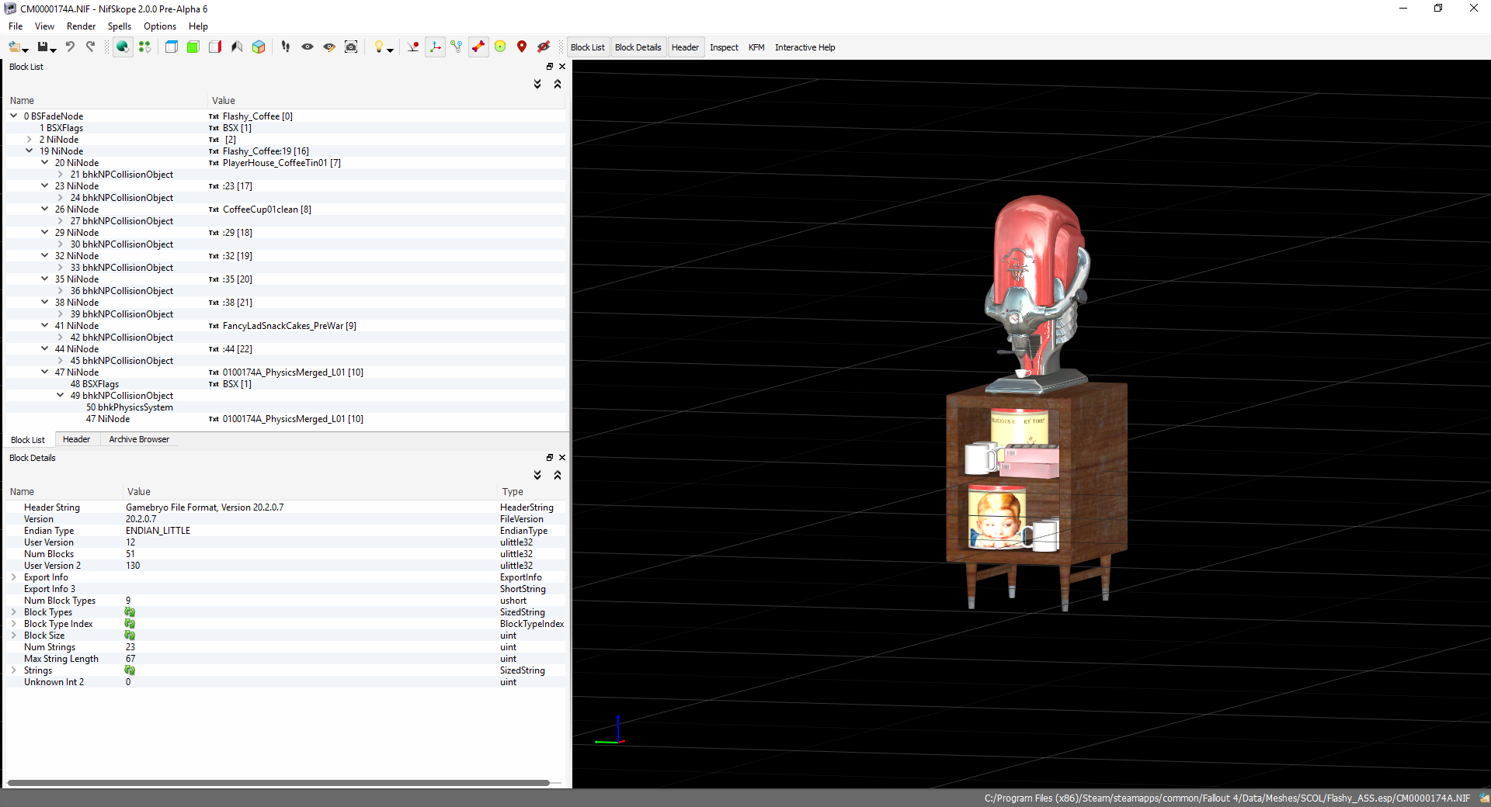Open the lighting options dropdown arrow
This screenshot has width=1491, height=807.
390,50
